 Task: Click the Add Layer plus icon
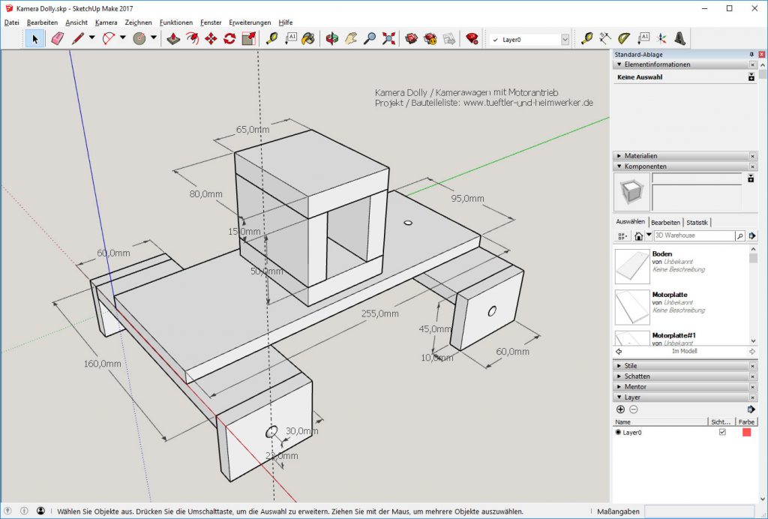620,409
